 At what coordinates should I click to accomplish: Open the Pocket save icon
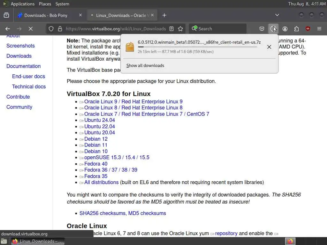pos(262,29)
